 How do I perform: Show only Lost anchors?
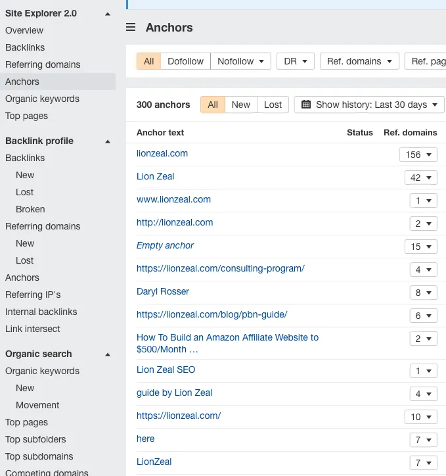click(x=273, y=105)
